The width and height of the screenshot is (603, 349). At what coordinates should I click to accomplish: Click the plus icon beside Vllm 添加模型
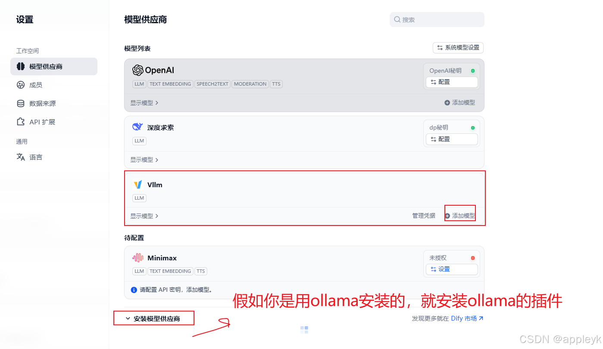[x=448, y=215]
